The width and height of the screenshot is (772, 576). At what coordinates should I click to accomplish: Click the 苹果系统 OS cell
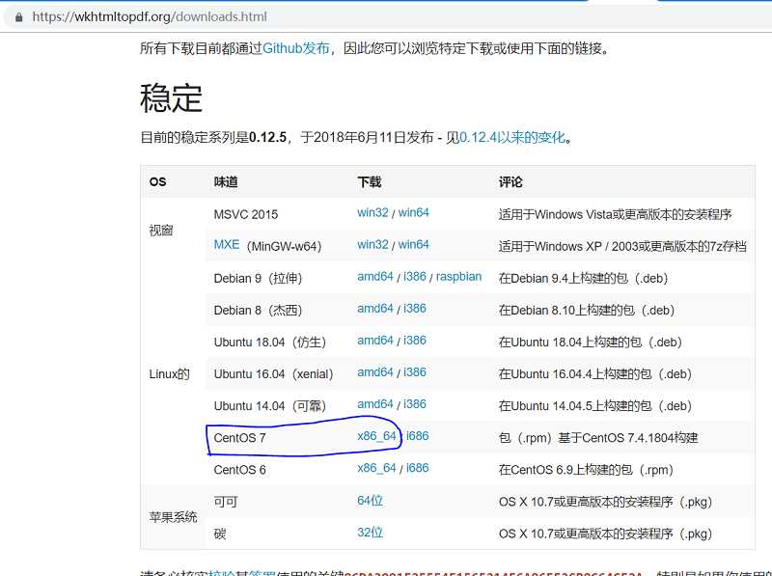173,517
